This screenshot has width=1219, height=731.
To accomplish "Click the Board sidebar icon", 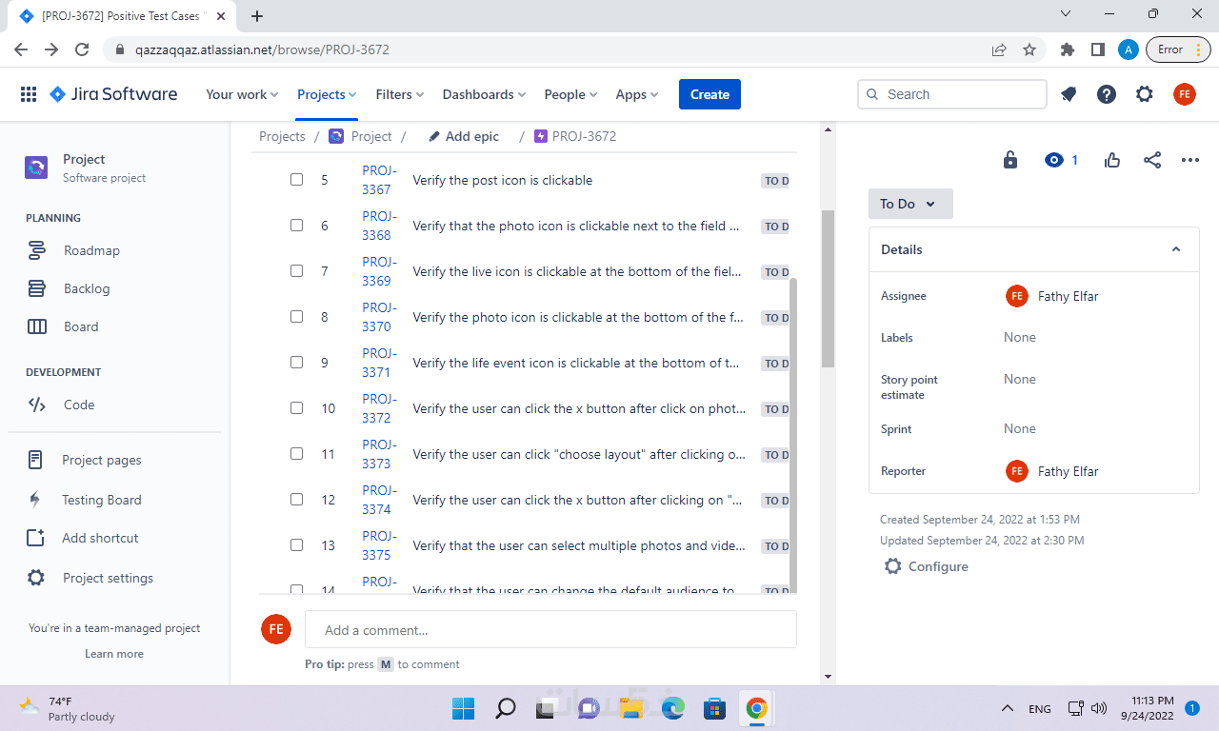I will tap(37, 326).
